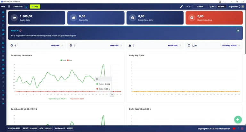Click the truck icon in the left sidebar
This screenshot has width=246, height=132.
[3, 34]
